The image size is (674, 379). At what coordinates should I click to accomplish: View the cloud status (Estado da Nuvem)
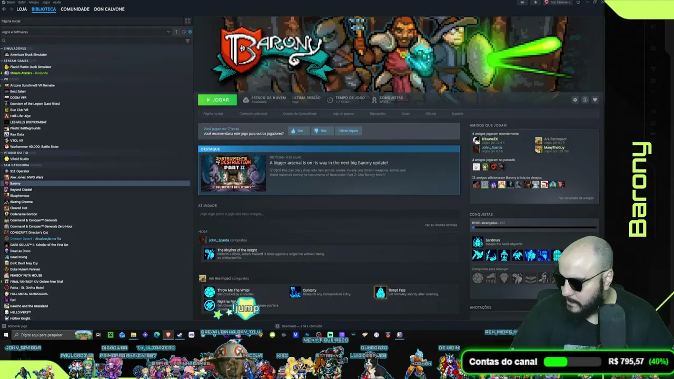point(264,99)
